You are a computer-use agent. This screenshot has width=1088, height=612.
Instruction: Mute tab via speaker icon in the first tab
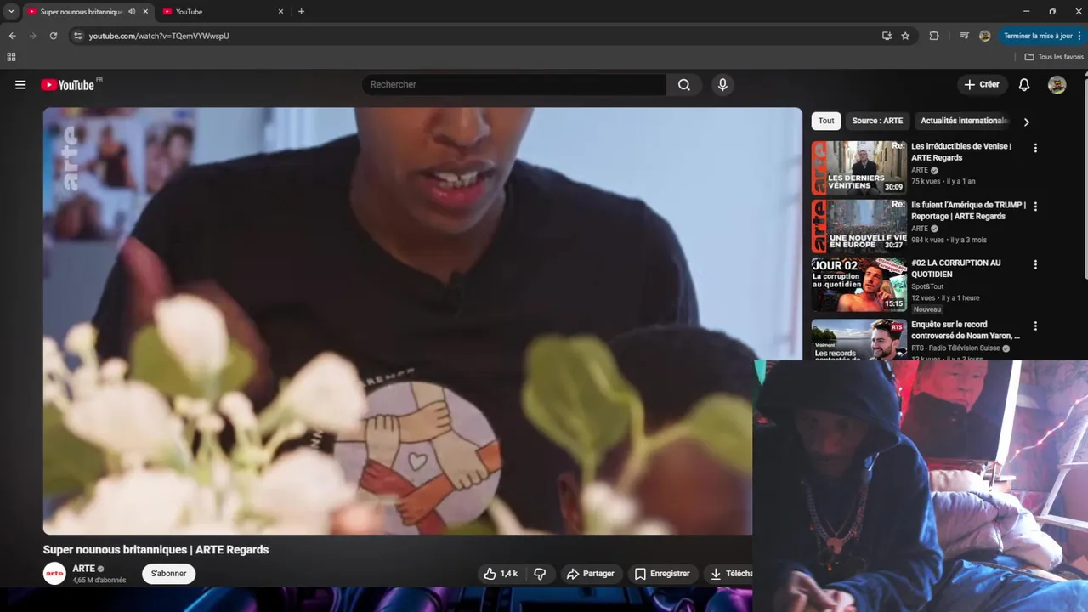point(132,12)
